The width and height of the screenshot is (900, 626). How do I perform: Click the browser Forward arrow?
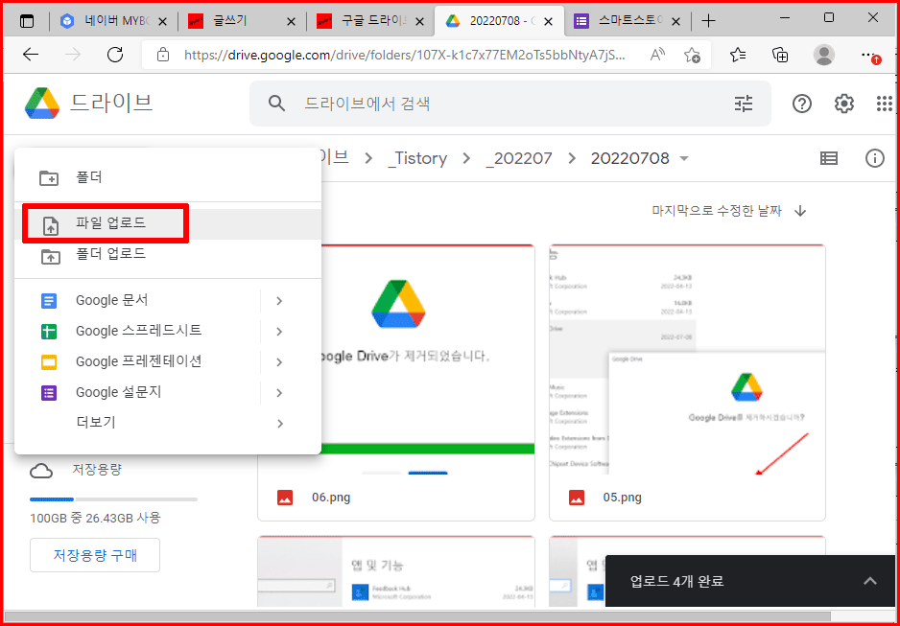73,55
